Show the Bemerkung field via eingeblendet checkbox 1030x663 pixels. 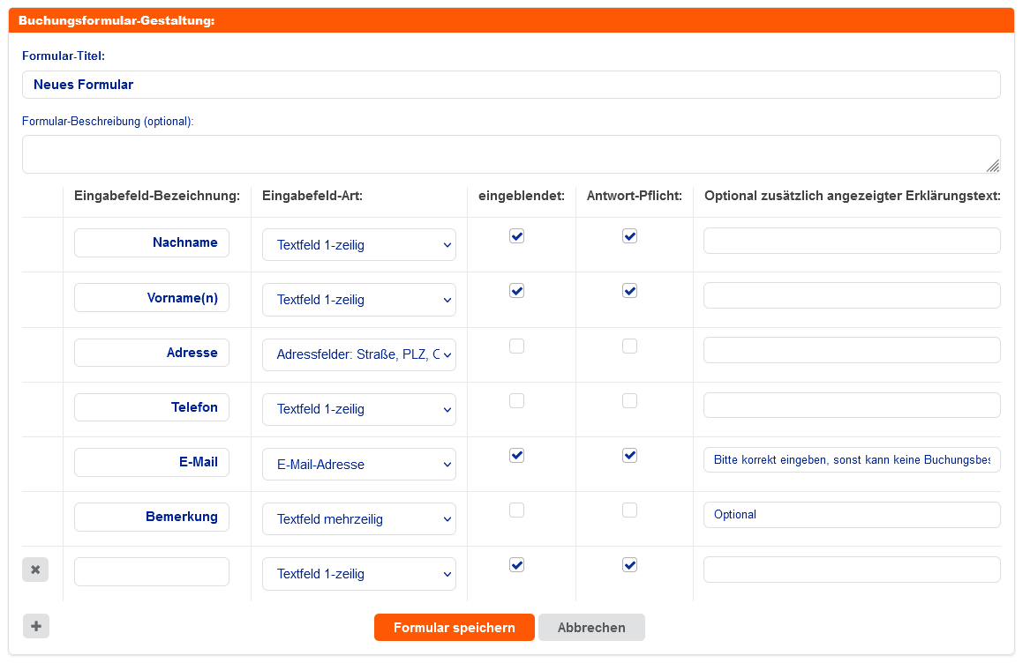click(517, 510)
